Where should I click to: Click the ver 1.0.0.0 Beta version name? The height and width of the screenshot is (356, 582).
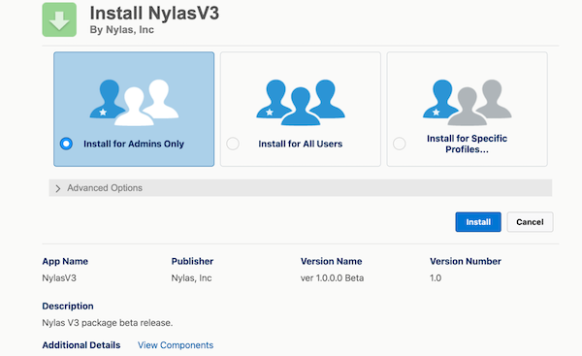pos(332,278)
